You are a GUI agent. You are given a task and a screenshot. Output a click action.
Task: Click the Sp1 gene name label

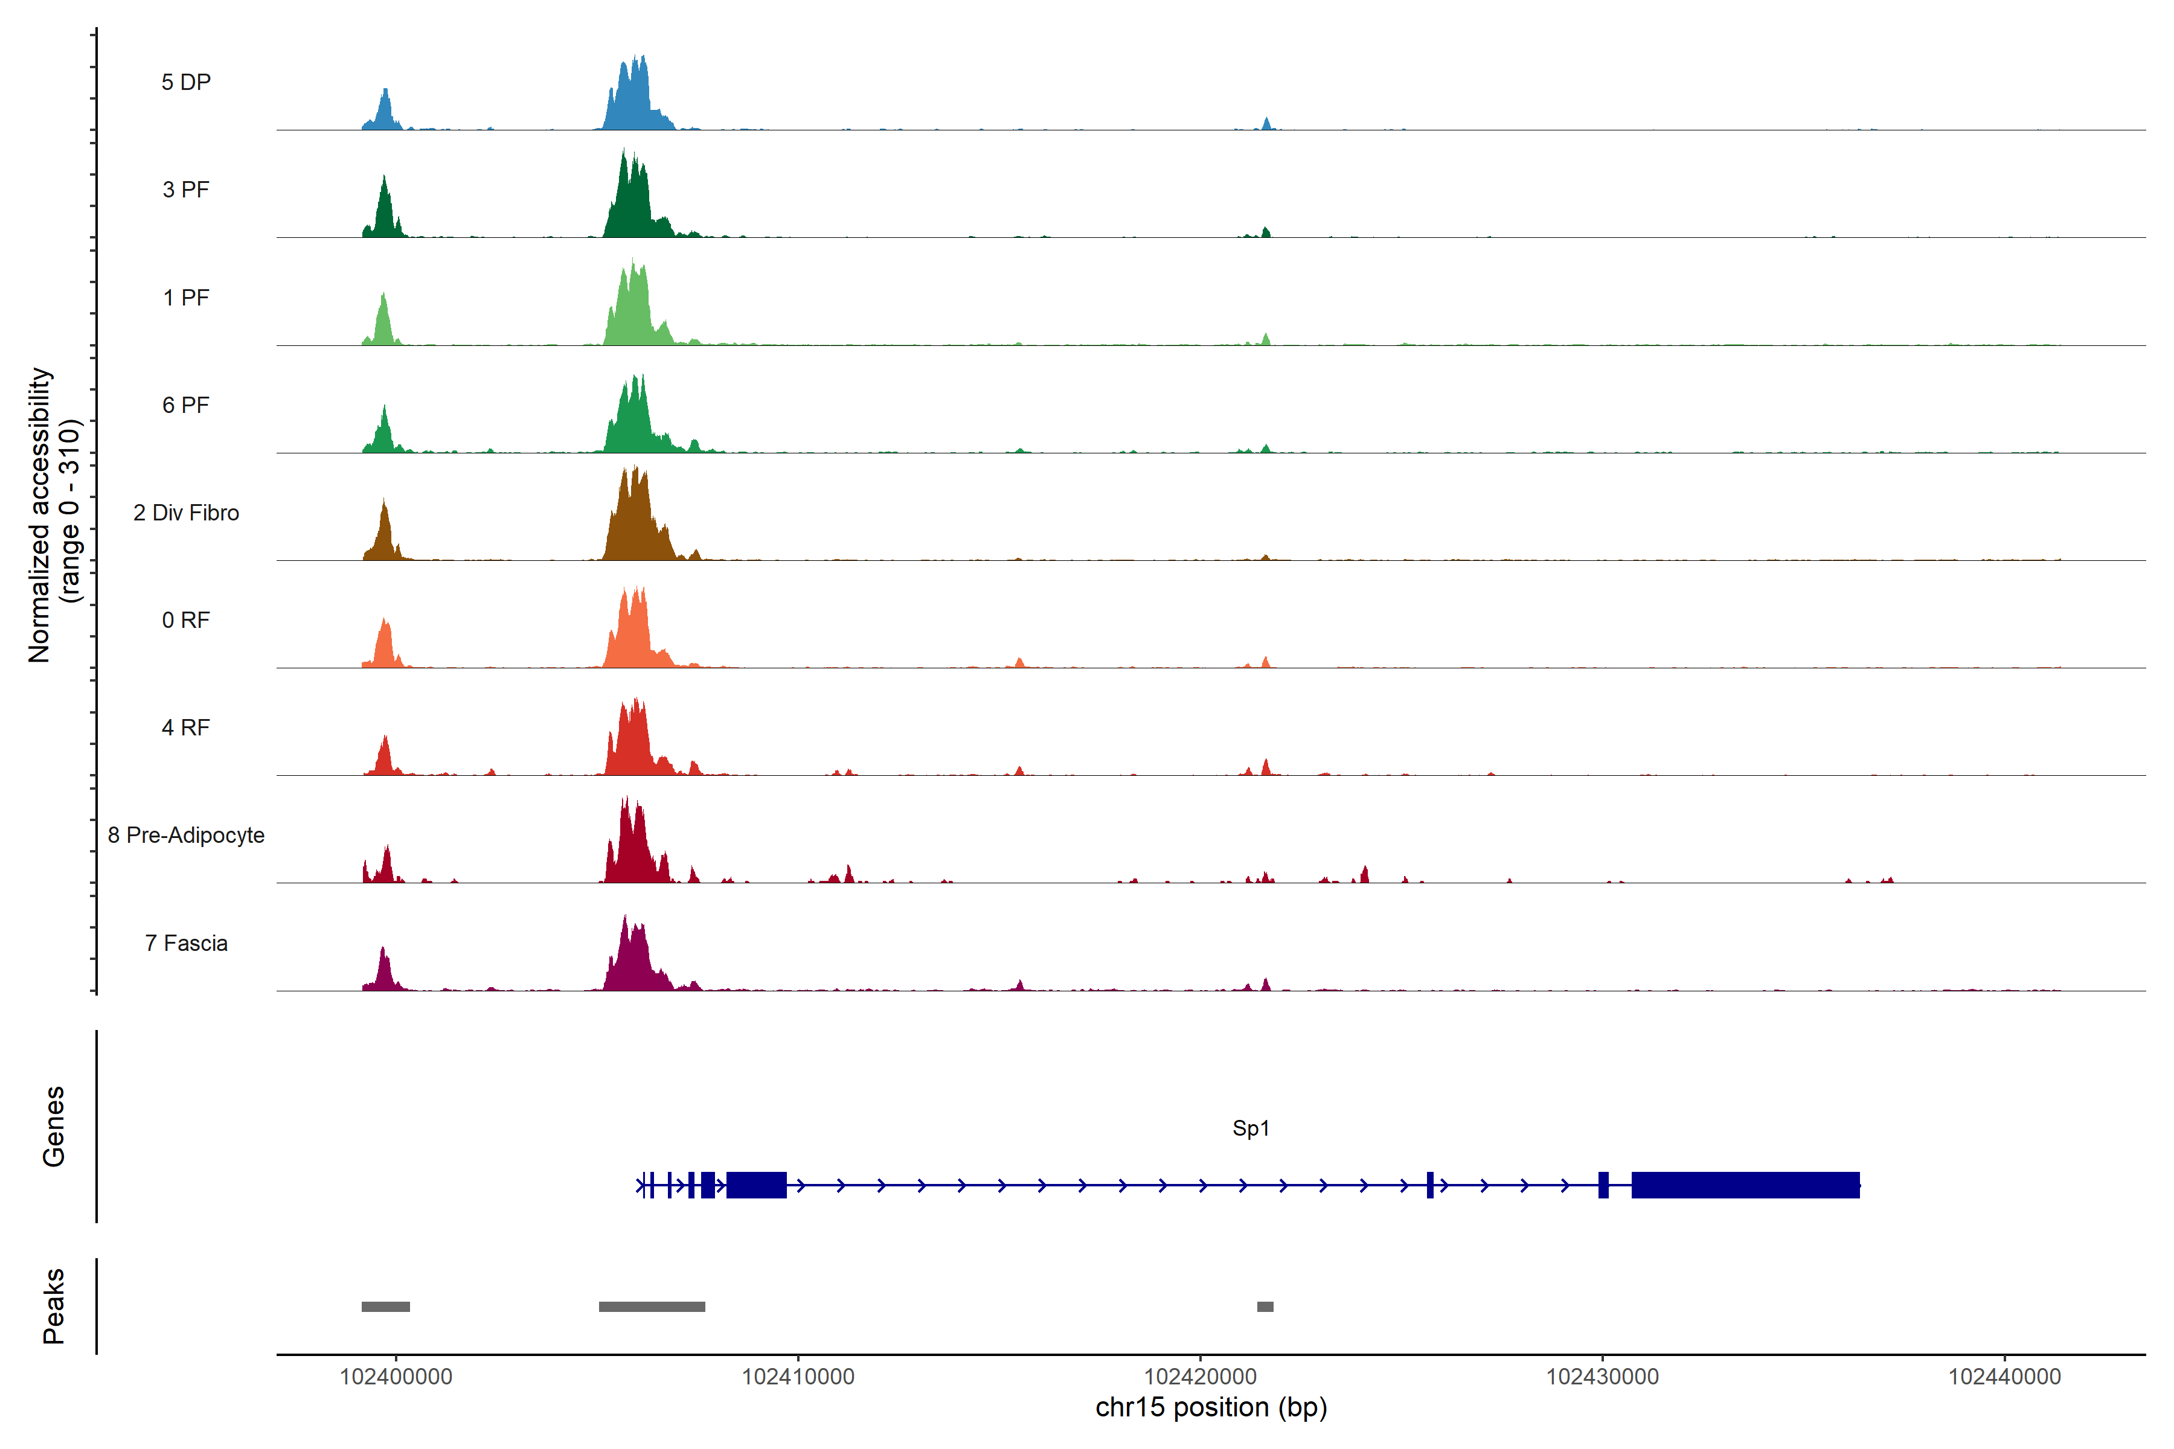[1251, 1128]
